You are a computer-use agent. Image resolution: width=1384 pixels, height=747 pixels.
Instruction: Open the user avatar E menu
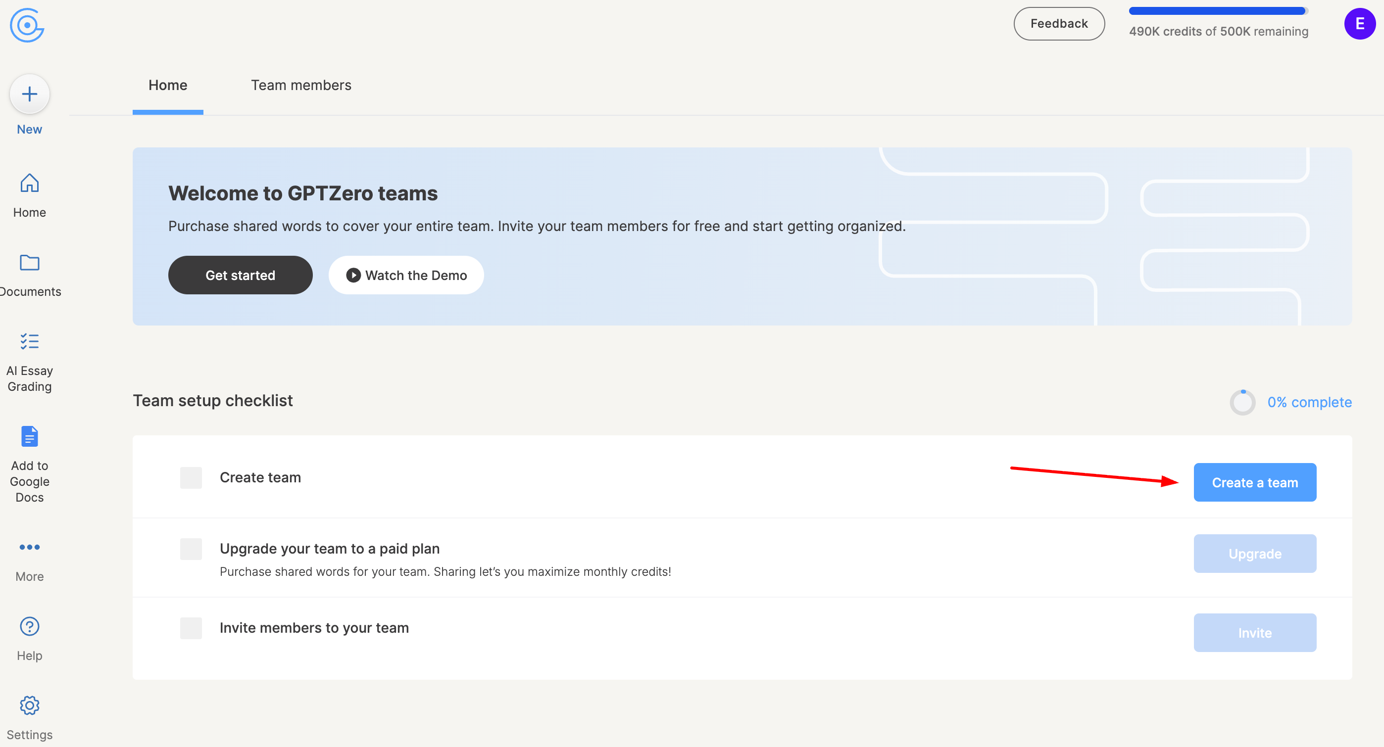pos(1360,24)
